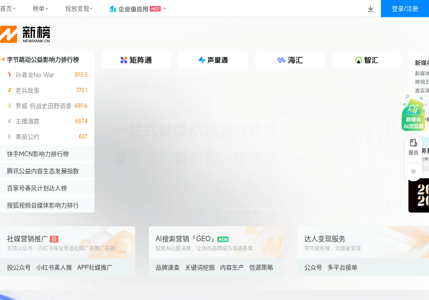Click the 登录/注册 button
This screenshot has width=429, height=300.
point(405,9)
